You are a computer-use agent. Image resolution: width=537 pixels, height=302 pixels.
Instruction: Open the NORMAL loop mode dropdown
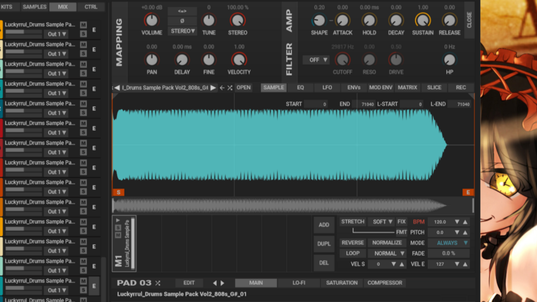pos(387,253)
